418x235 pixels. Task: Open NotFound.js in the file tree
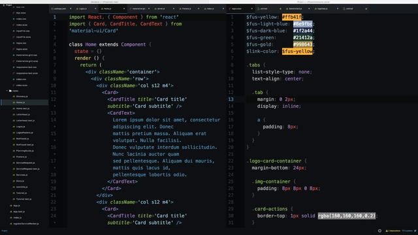(x=22, y=138)
